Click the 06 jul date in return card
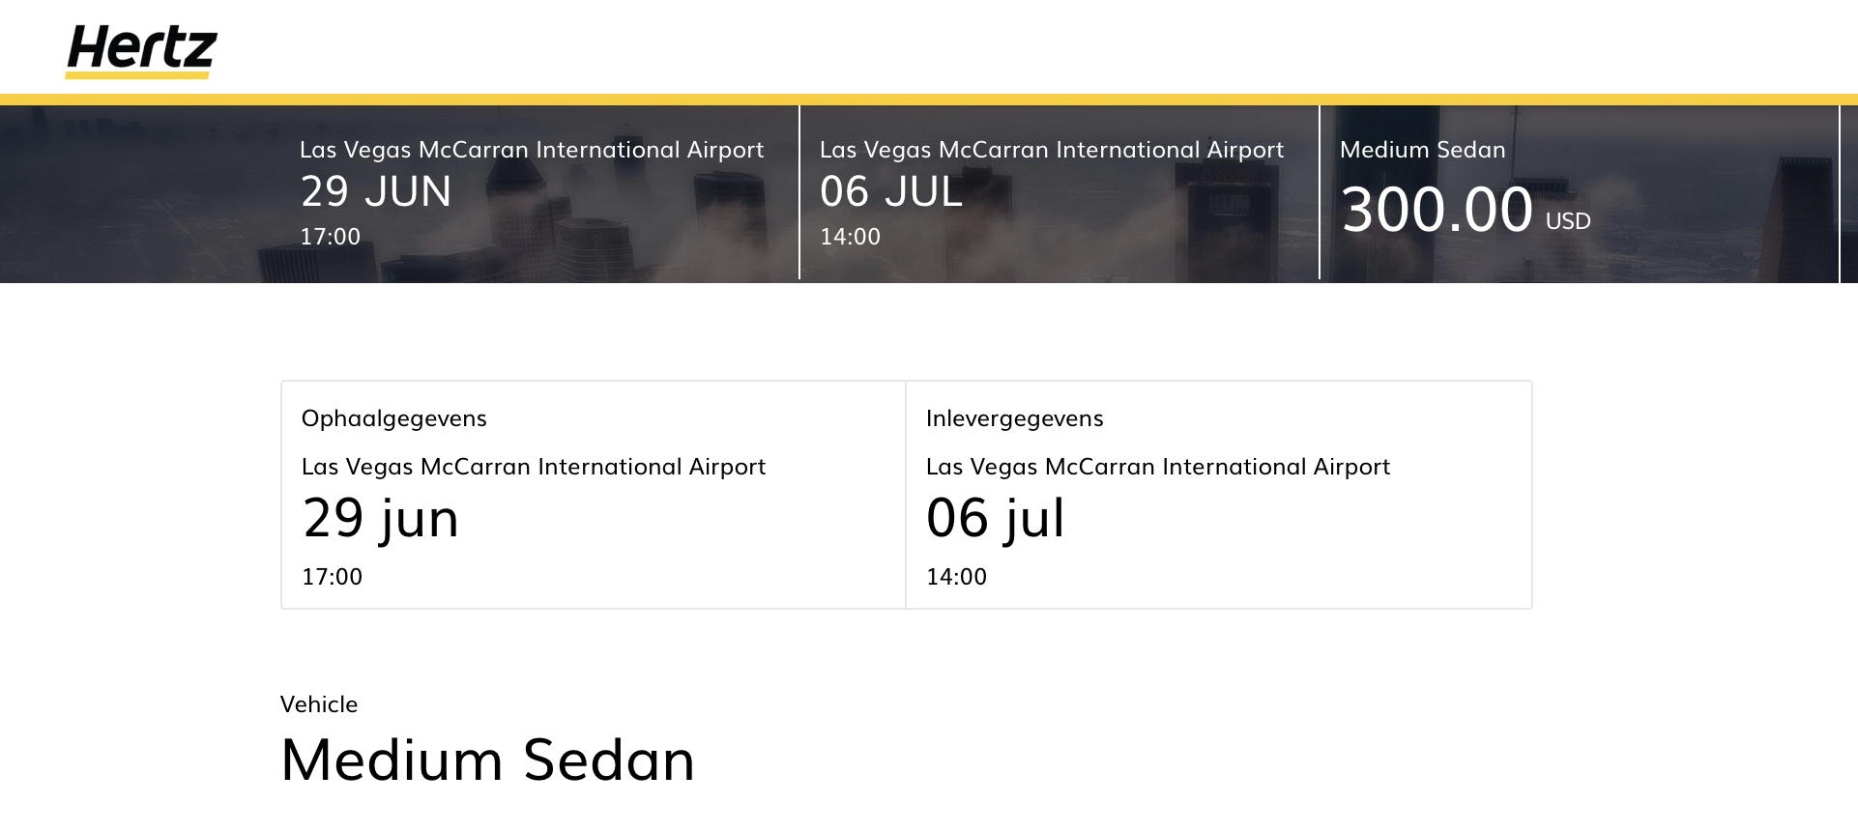Screen dimensions: 1858x832 click(995, 518)
